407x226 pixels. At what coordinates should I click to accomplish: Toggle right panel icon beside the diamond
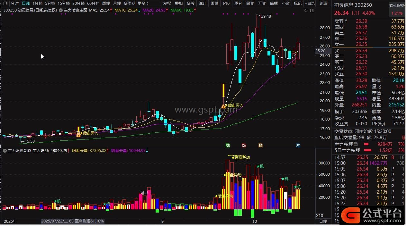pos(312,10)
